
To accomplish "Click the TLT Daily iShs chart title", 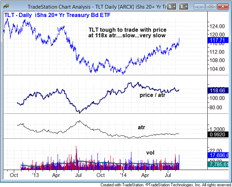I will pos(57,15).
